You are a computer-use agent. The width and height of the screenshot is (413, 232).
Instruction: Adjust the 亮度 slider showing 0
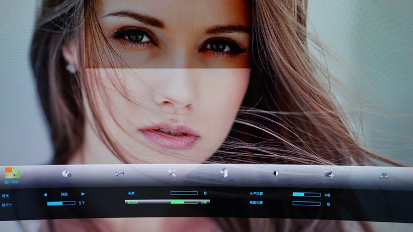tap(184, 193)
